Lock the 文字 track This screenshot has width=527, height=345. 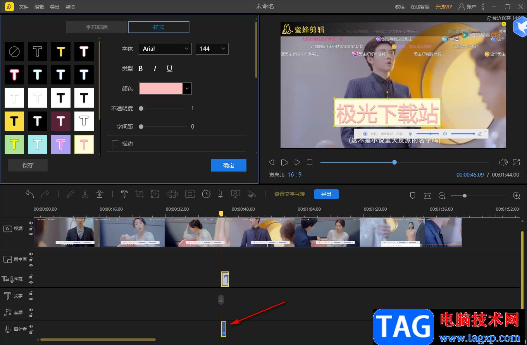[31, 294]
